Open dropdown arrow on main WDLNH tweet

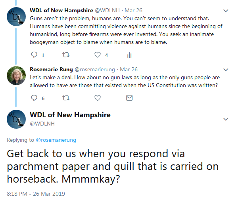(226, 119)
